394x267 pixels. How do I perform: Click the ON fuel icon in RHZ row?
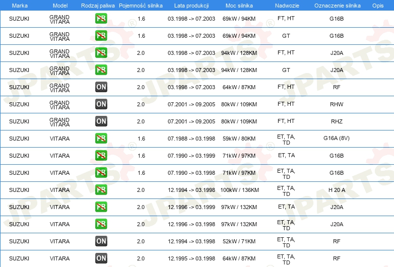[x=101, y=121]
